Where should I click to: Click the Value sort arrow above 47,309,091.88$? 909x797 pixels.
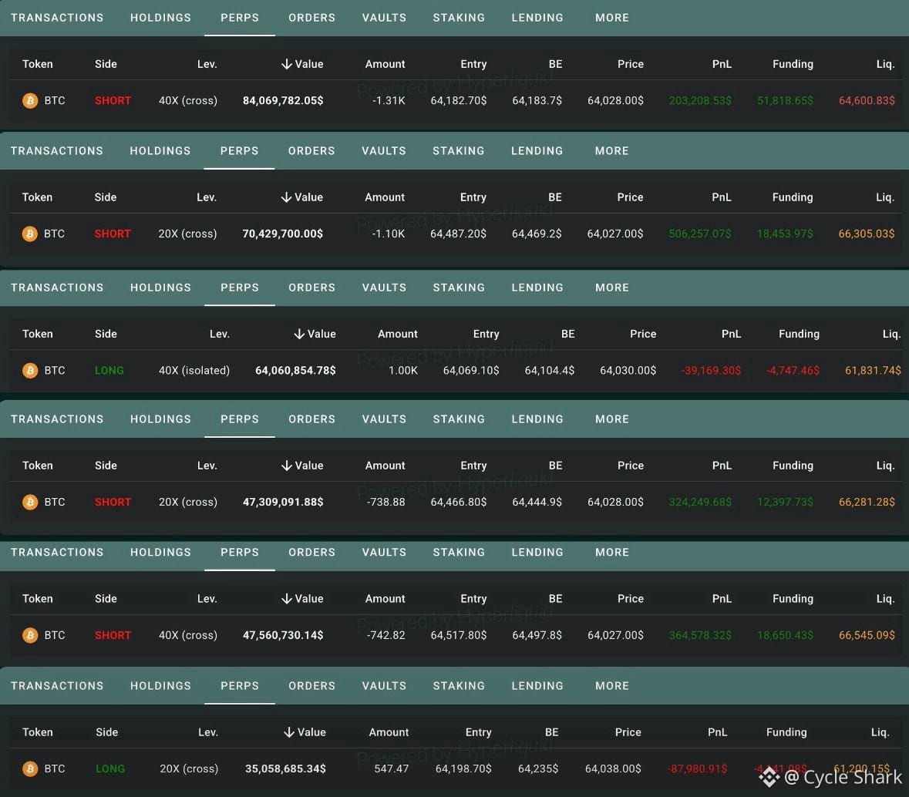point(286,466)
